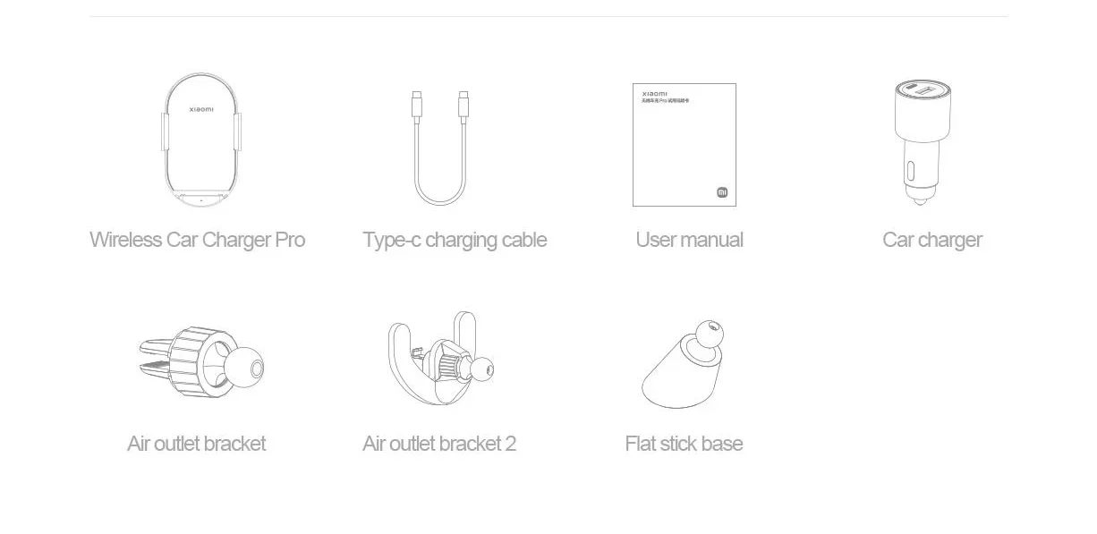Click the "Wireless Car Charger Pro" label

198,240
